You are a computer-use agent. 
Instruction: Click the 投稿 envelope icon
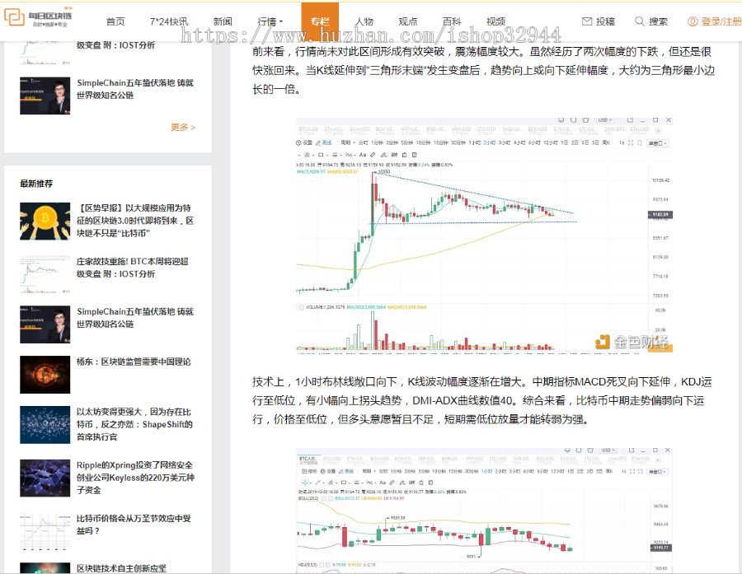point(587,21)
